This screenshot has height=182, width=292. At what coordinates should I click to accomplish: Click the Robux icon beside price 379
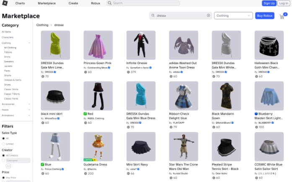[128, 72]
